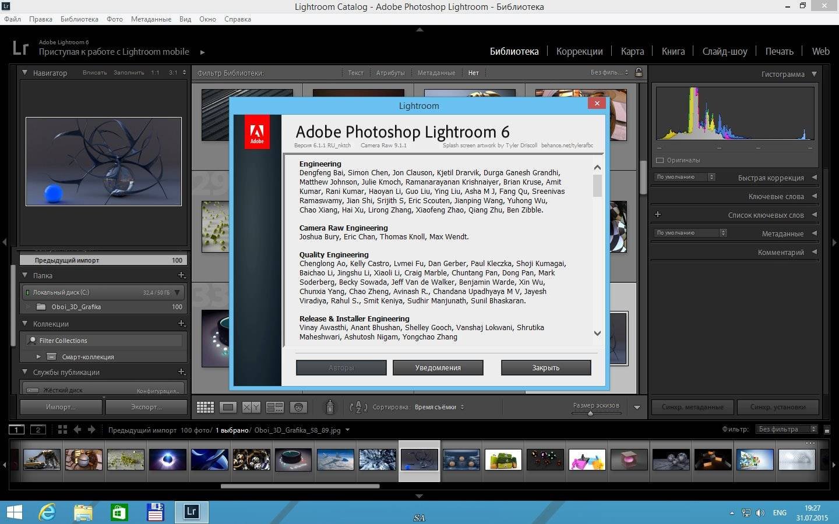Switch to Grid view icon in toolbar

[x=205, y=407]
